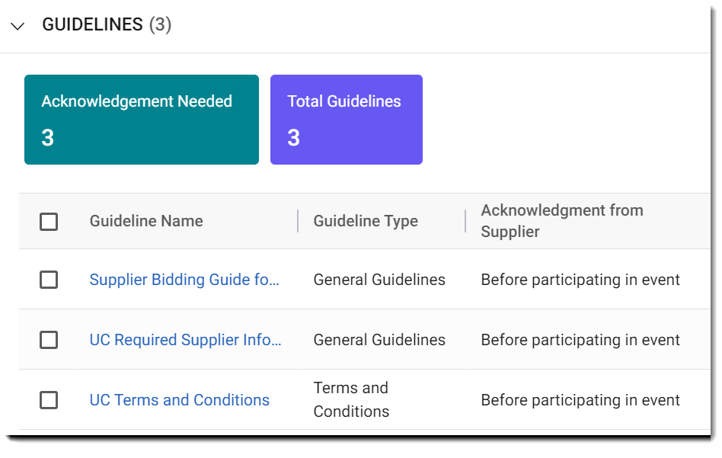Click the Guideline Name column header

pyautogui.click(x=145, y=220)
